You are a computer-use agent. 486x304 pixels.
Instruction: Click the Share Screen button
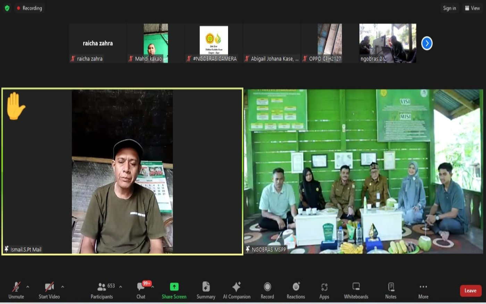click(174, 290)
